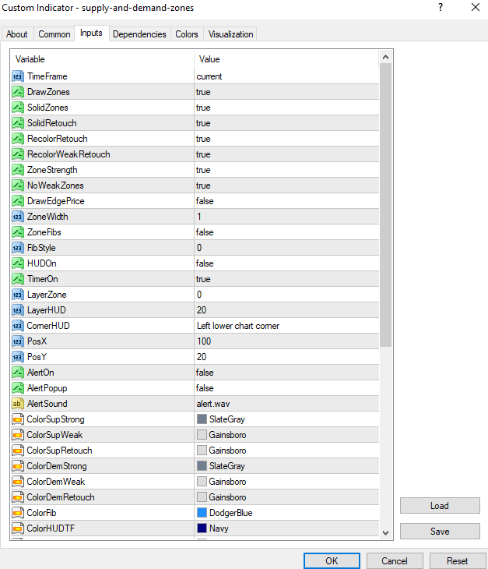
Task: Click the boolean icon beside RecolorWeakRetouch
Action: coord(18,154)
